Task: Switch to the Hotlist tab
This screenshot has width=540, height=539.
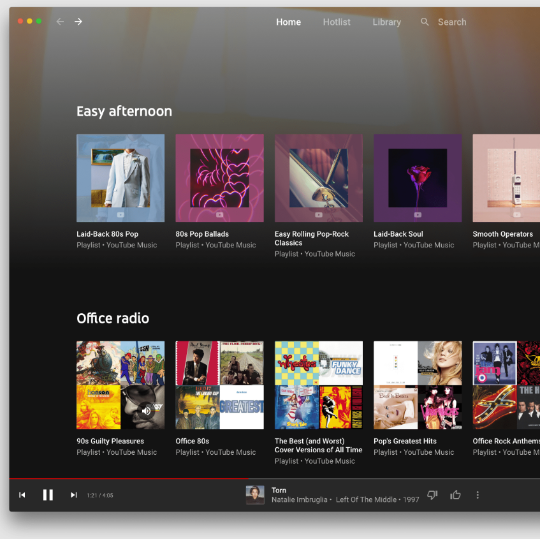Action: 337,22
